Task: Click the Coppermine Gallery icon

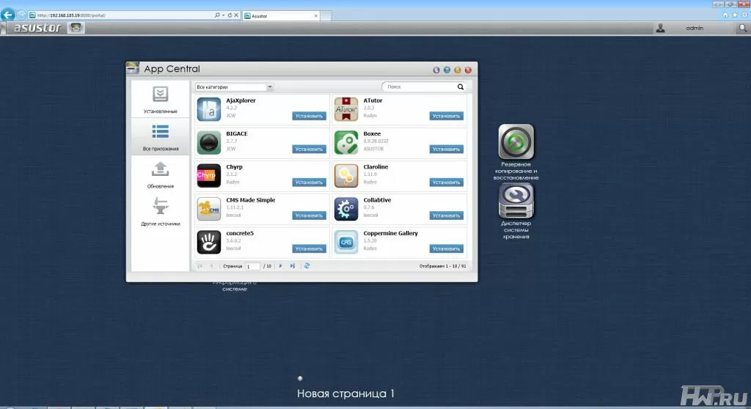Action: pos(346,242)
